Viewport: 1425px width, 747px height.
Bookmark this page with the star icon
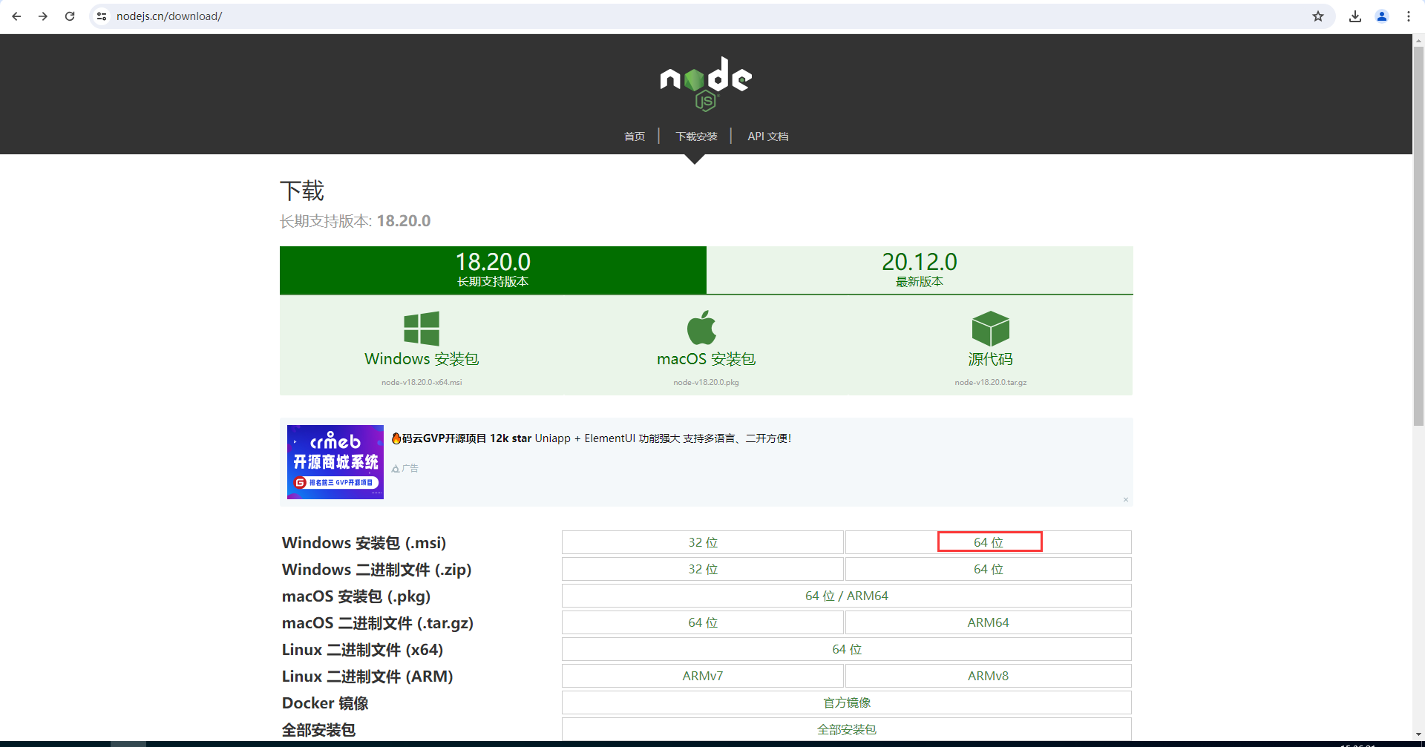[x=1317, y=16]
